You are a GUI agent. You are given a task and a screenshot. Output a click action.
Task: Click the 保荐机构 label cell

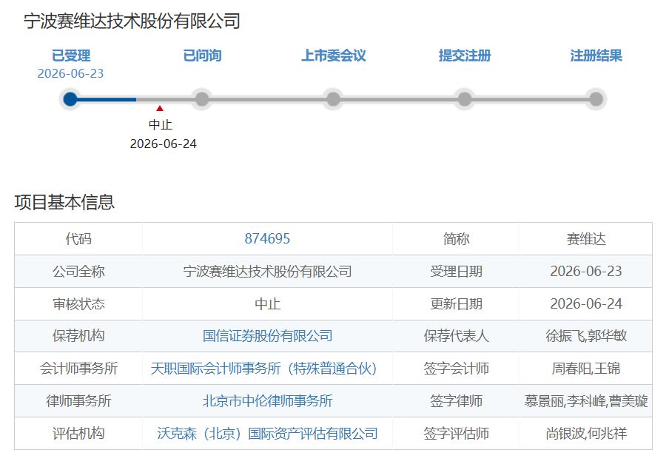click(x=78, y=336)
